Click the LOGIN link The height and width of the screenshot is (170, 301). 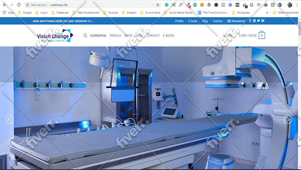point(228,36)
